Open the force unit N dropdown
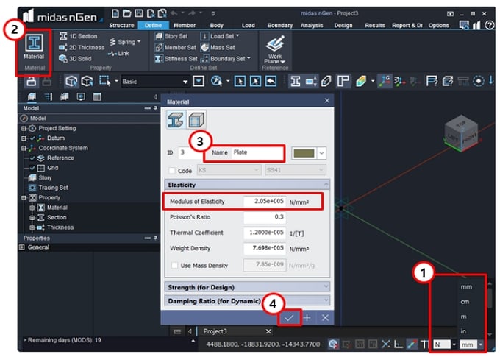500x357 pixels. click(454, 344)
